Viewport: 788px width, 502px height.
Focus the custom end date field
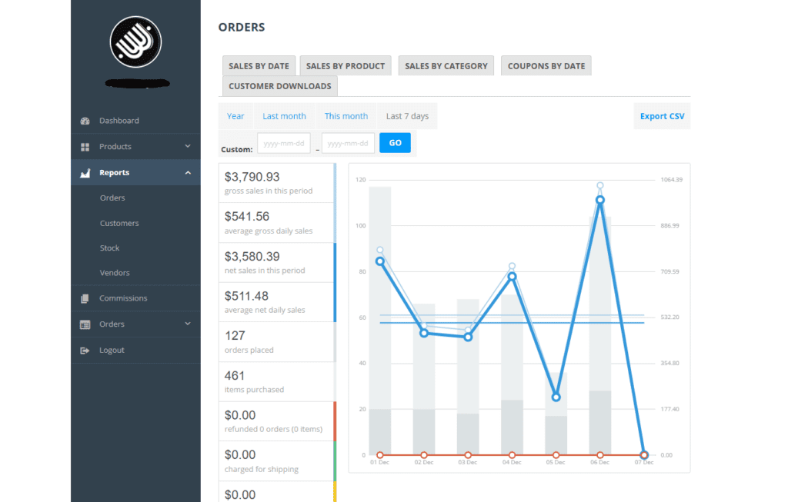(349, 143)
